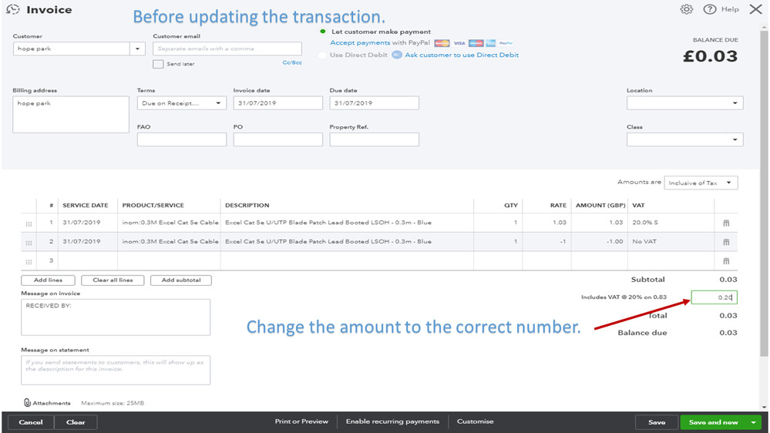This screenshot has height=433, width=770.
Task: Grab the drag handle for line 2
Action: [29, 243]
